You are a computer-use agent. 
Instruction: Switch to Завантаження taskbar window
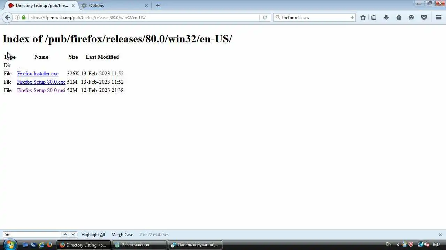click(x=139, y=245)
